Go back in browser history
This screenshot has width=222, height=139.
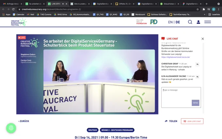click(3, 9)
